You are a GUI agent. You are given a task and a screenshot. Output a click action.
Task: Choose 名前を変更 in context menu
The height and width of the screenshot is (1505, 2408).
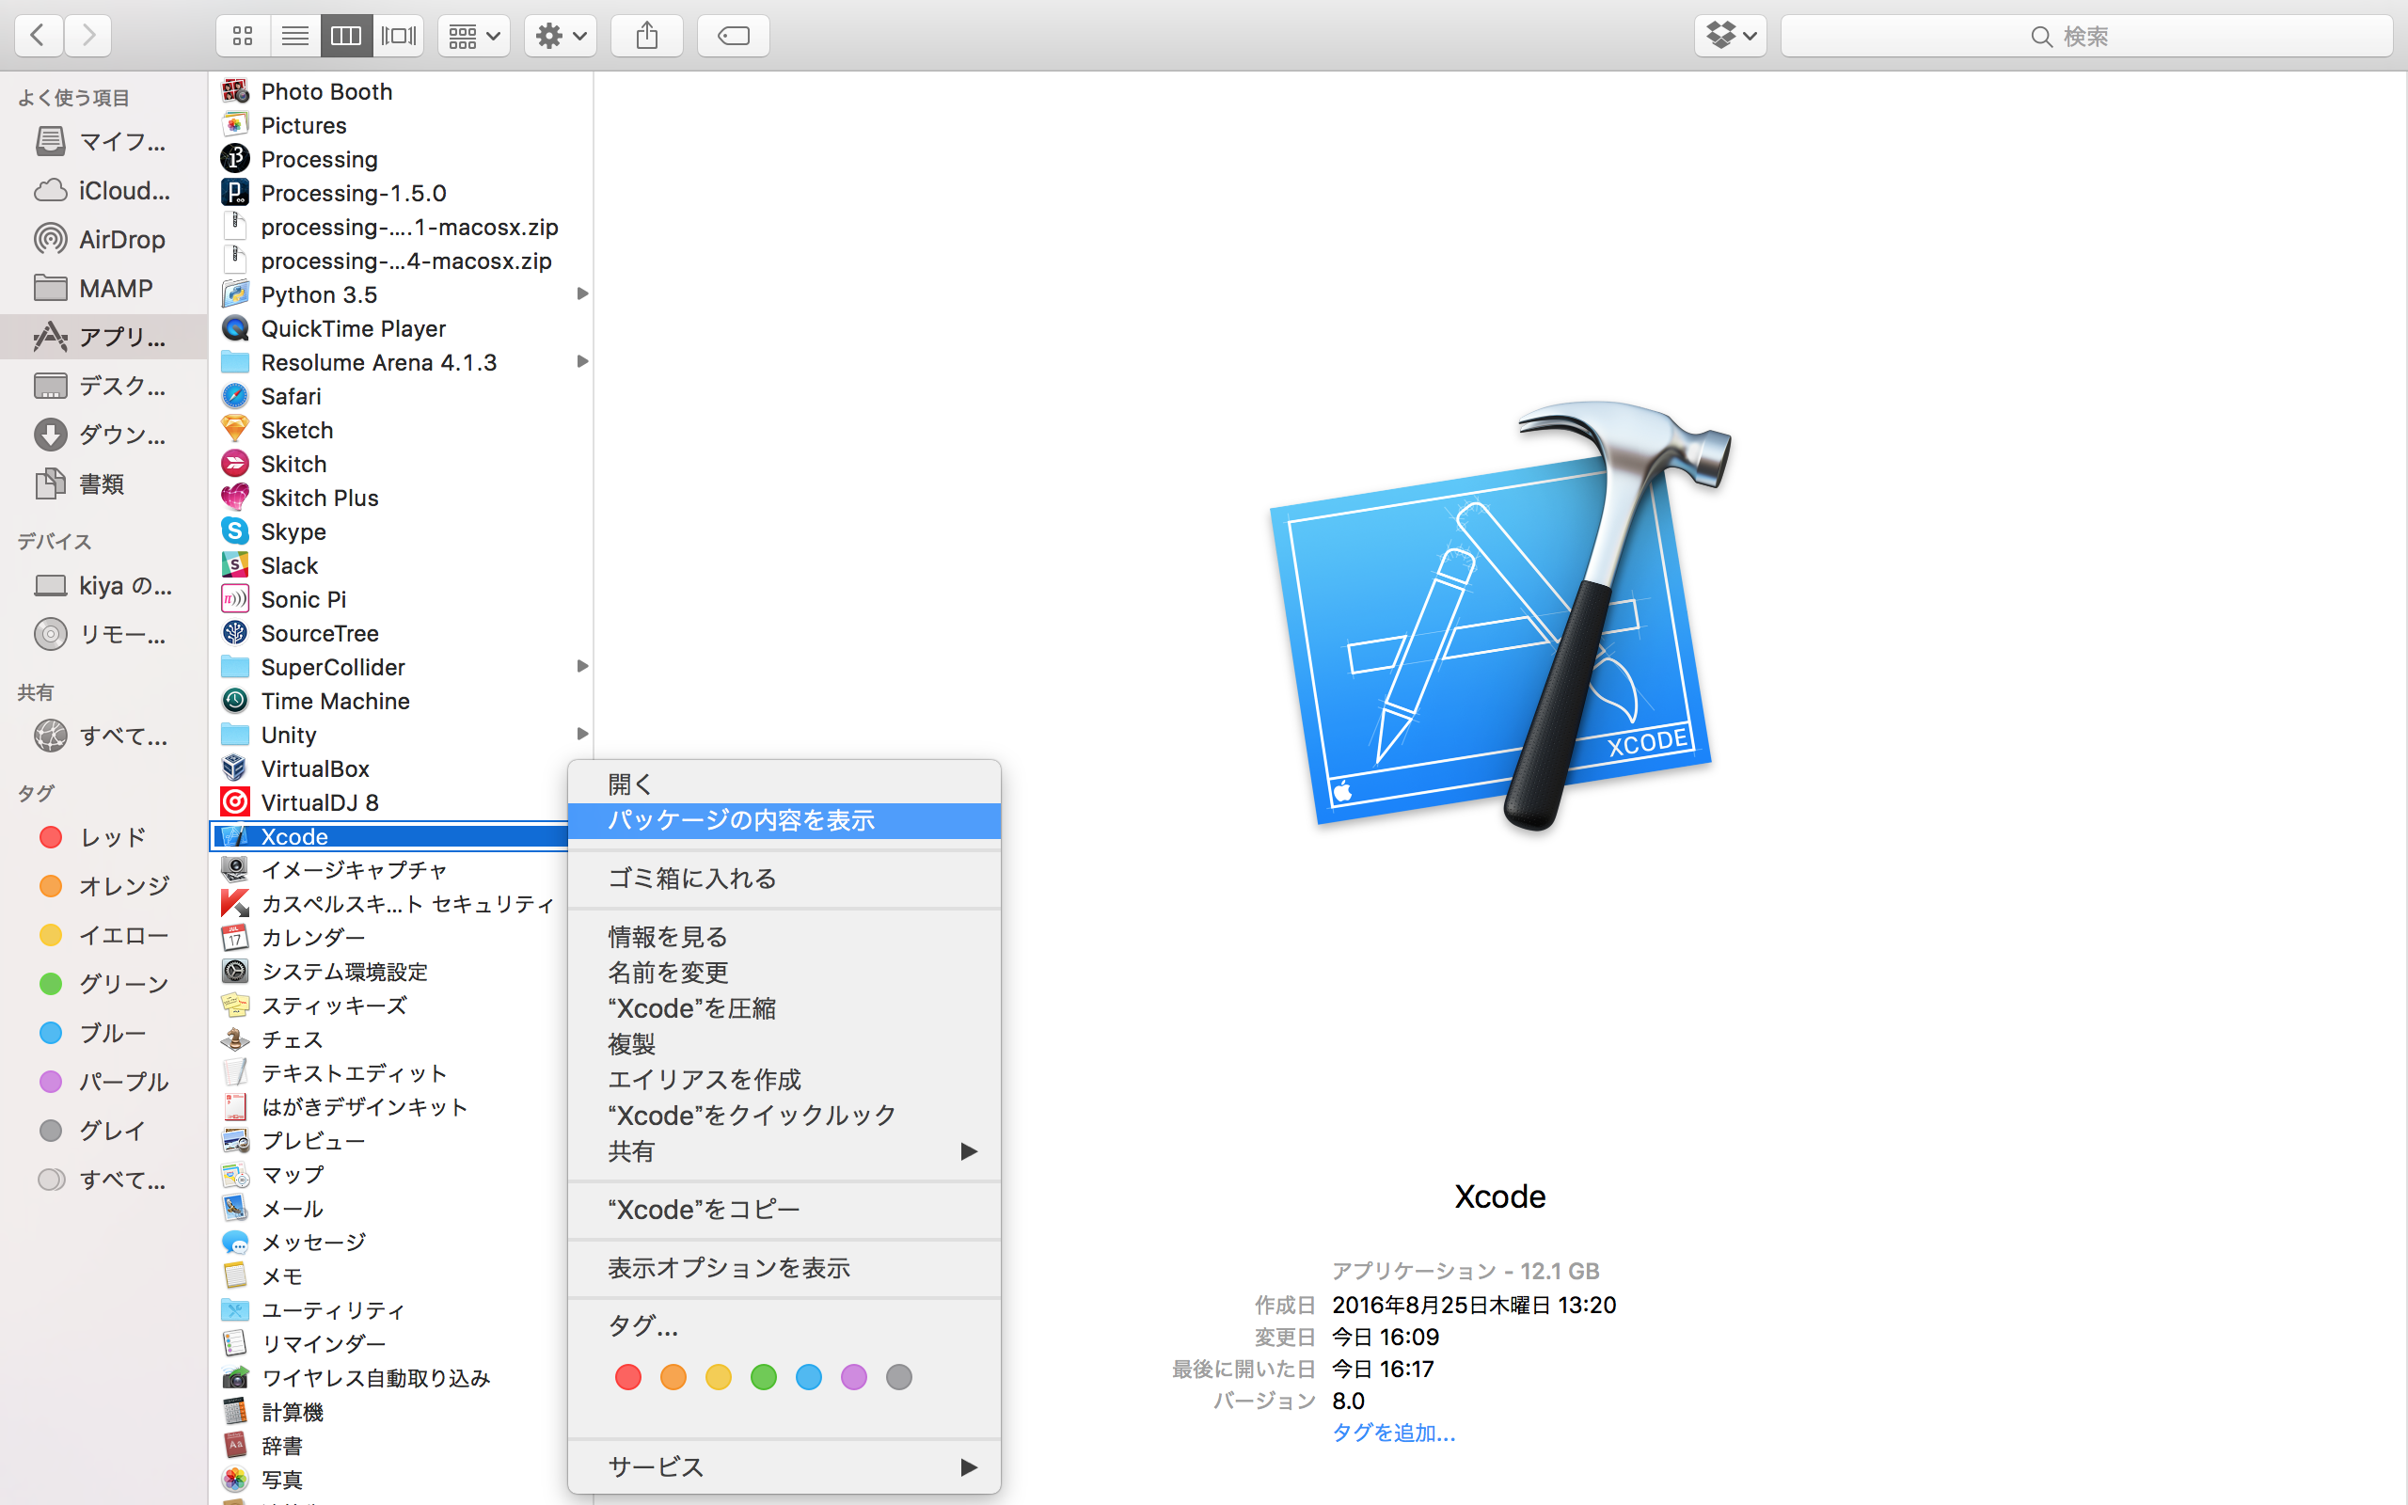(784, 973)
